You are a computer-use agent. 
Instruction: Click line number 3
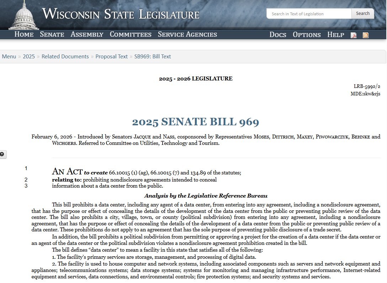point(26,186)
